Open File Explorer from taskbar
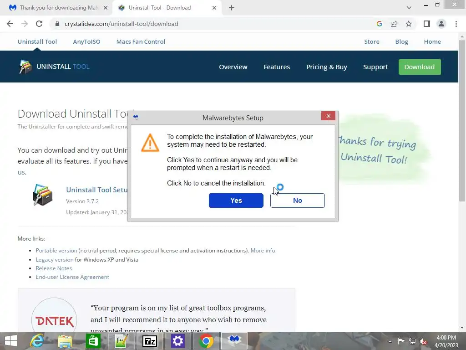Viewport: 466px width, 350px height. coord(65,341)
